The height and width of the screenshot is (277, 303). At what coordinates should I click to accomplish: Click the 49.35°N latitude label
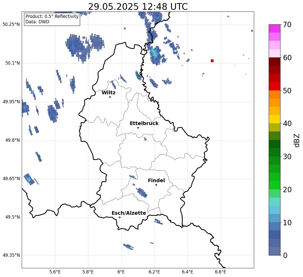pyautogui.click(x=11, y=255)
